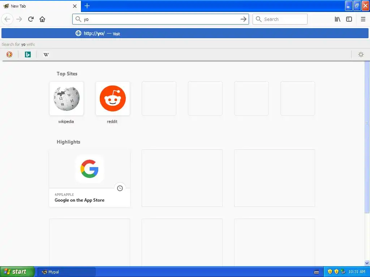Open the home page via the house icon

tap(42, 19)
